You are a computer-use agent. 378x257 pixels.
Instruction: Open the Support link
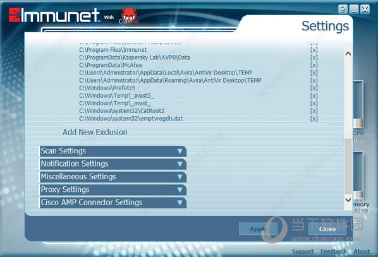click(x=303, y=251)
